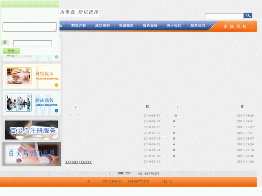262x196 pixels.
Task: Click the small blue arrow icon in the right list header
Action: [x=177, y=106]
